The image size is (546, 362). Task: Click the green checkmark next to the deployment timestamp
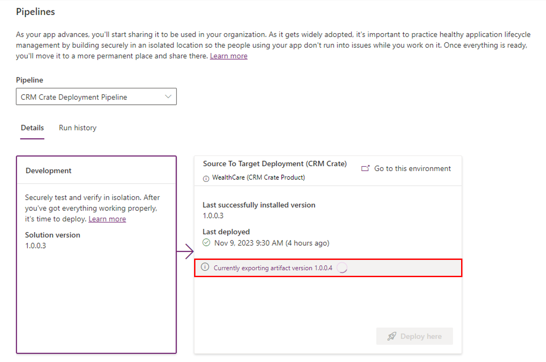click(x=206, y=243)
